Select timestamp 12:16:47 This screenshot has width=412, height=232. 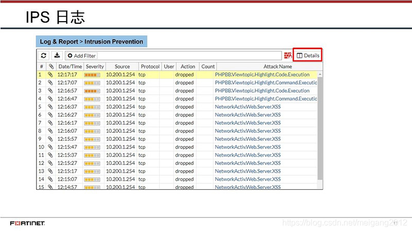[67, 99]
